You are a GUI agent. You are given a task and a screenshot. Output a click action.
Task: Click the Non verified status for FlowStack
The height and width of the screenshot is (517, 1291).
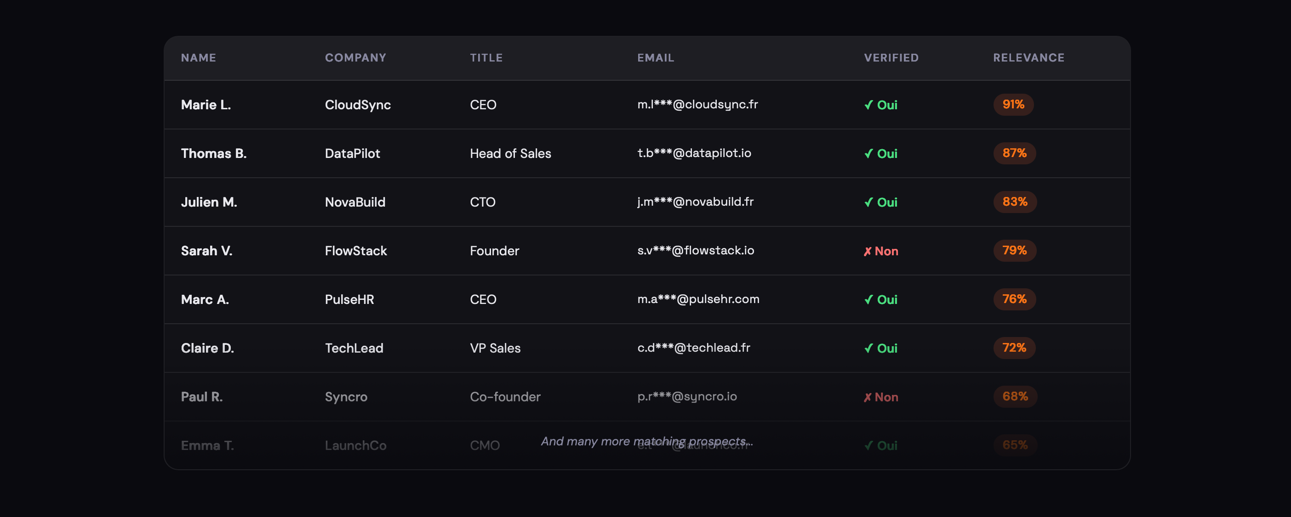[x=880, y=251]
